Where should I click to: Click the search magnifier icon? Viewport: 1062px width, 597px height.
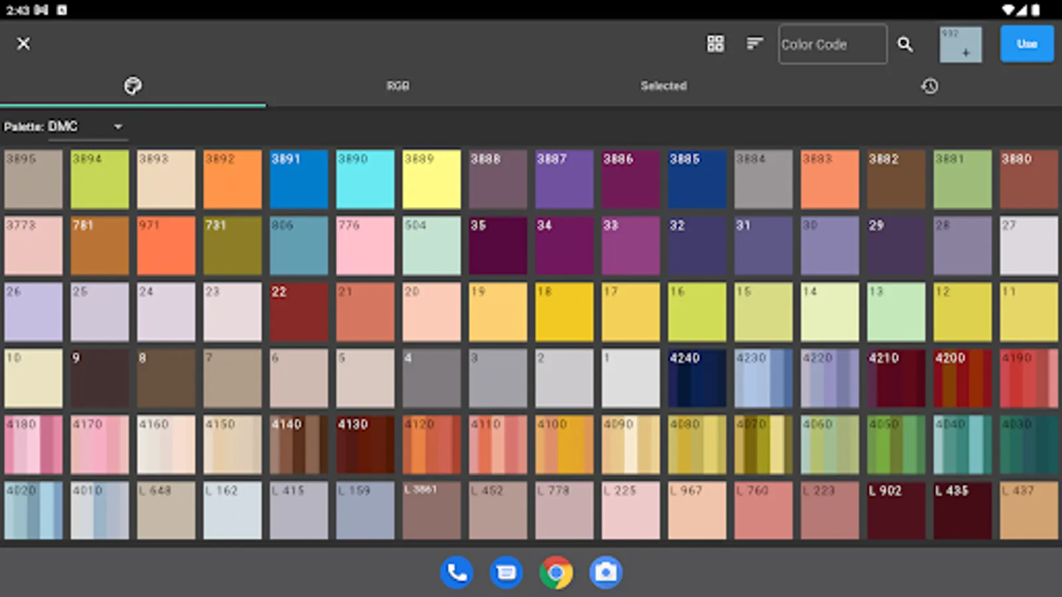pos(905,44)
